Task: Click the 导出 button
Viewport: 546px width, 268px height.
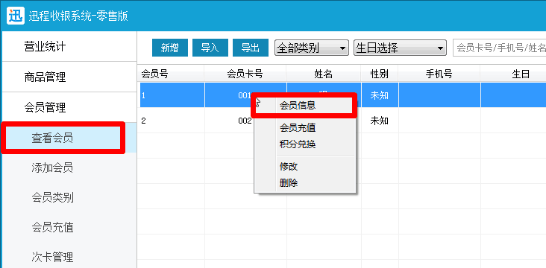Action: click(251, 48)
